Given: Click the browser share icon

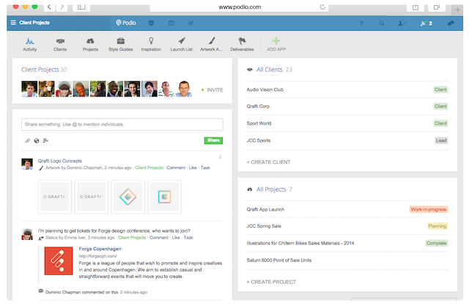Looking at the screenshot, I should [x=416, y=7].
